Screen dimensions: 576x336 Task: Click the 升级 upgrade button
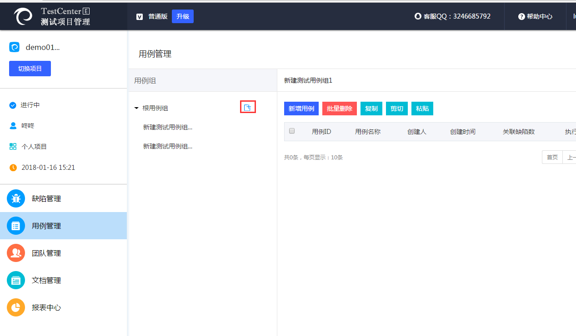click(x=183, y=16)
